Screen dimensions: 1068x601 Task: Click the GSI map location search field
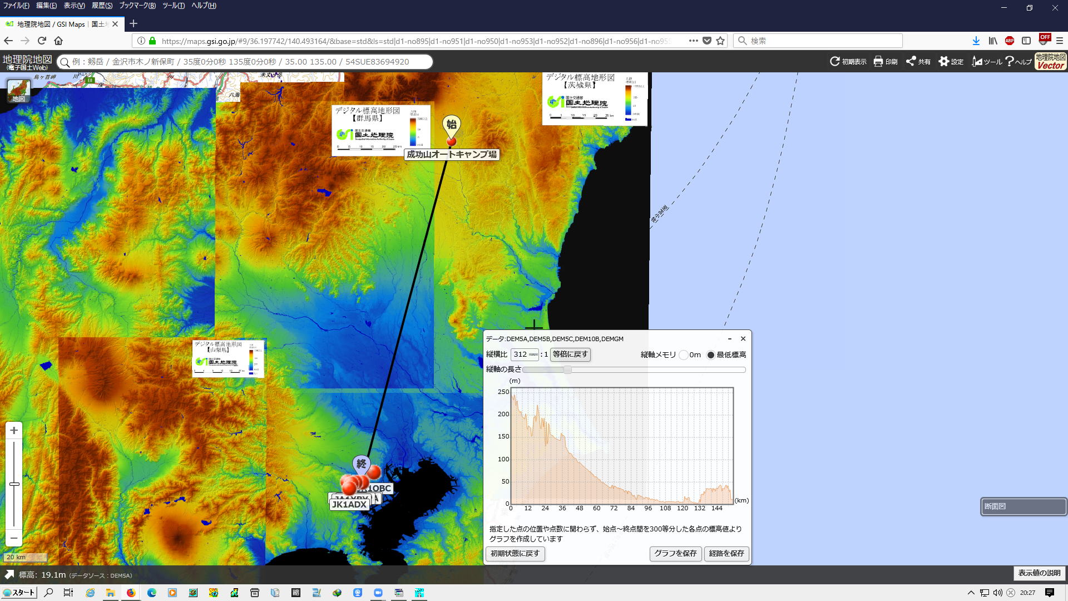pyautogui.click(x=245, y=62)
